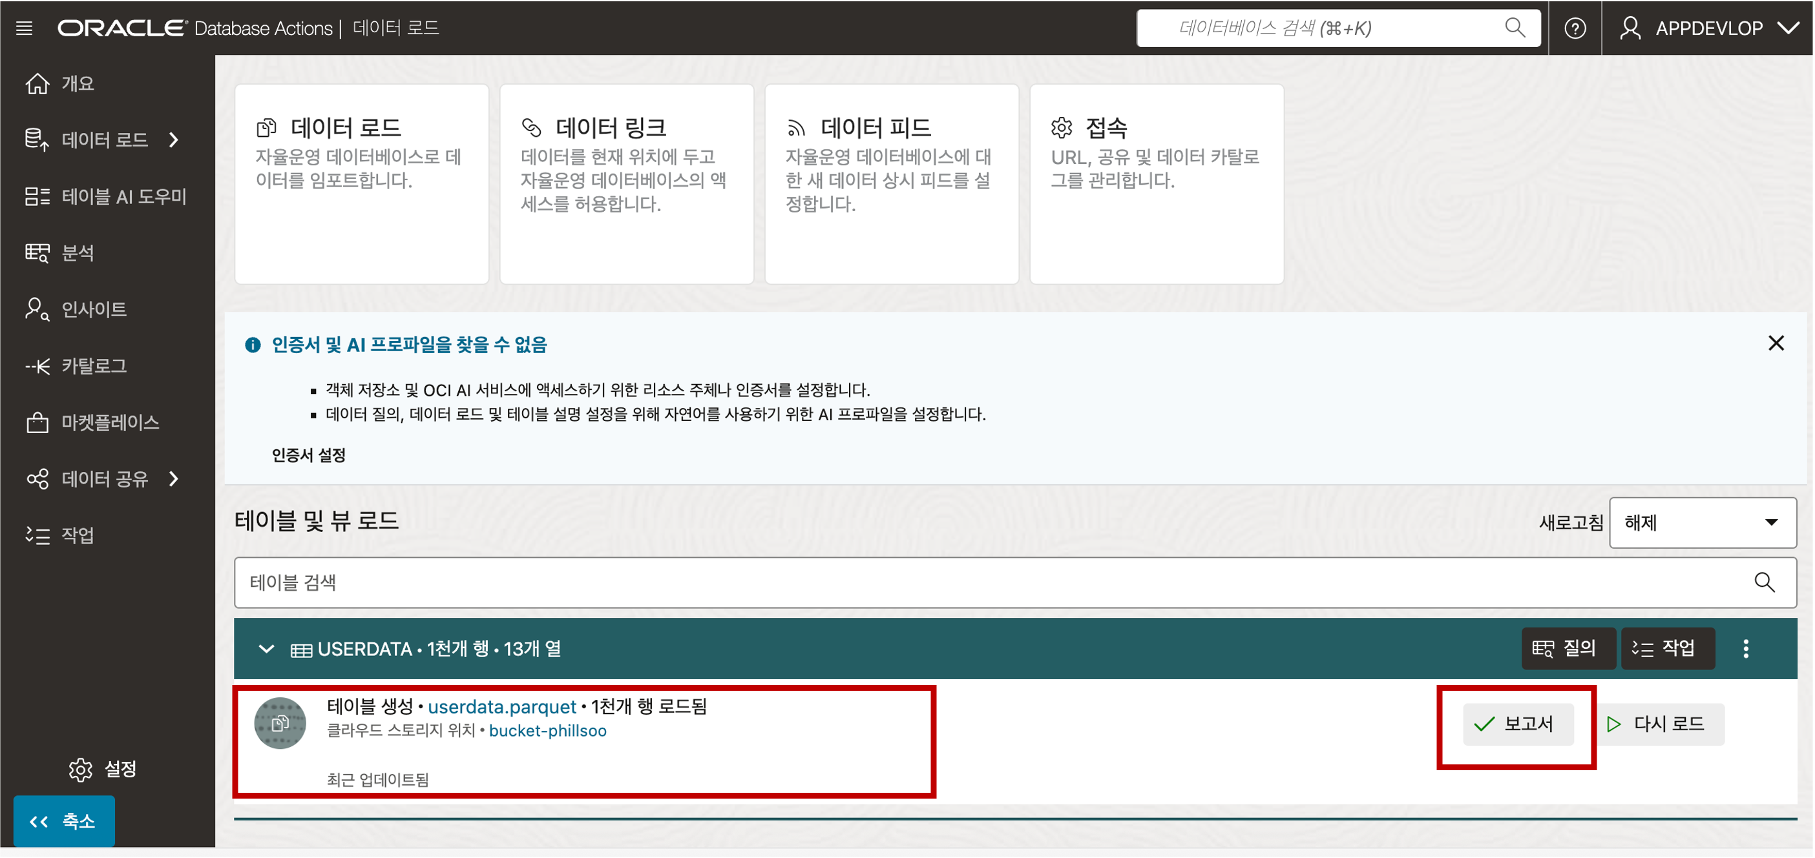Click the link chain icon on card
The height and width of the screenshot is (858, 1815).
[x=531, y=127]
